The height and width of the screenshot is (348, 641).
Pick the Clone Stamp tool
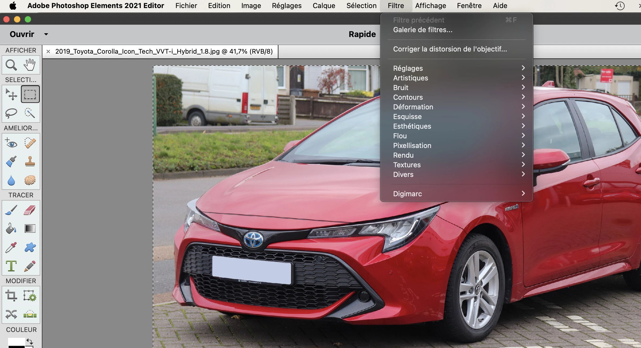(30, 162)
